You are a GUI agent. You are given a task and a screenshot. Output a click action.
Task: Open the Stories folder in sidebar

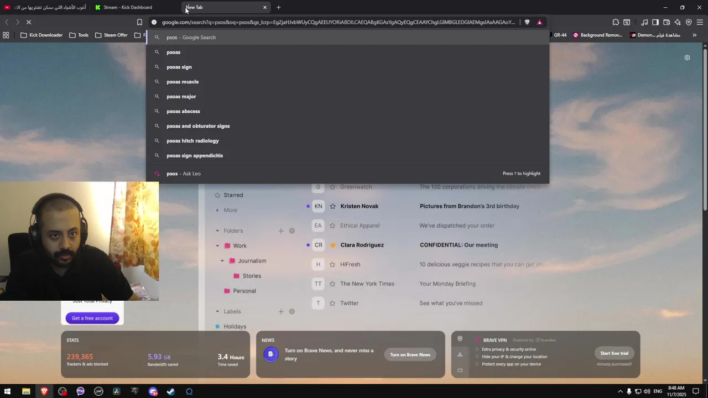coord(247,276)
